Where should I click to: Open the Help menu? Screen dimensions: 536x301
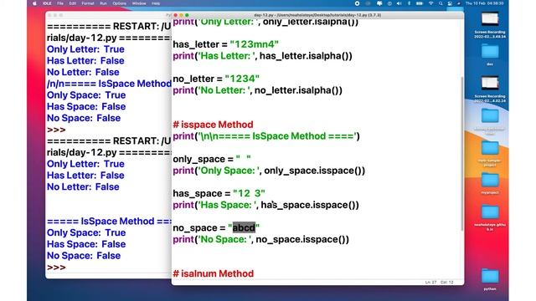tap(156, 3)
